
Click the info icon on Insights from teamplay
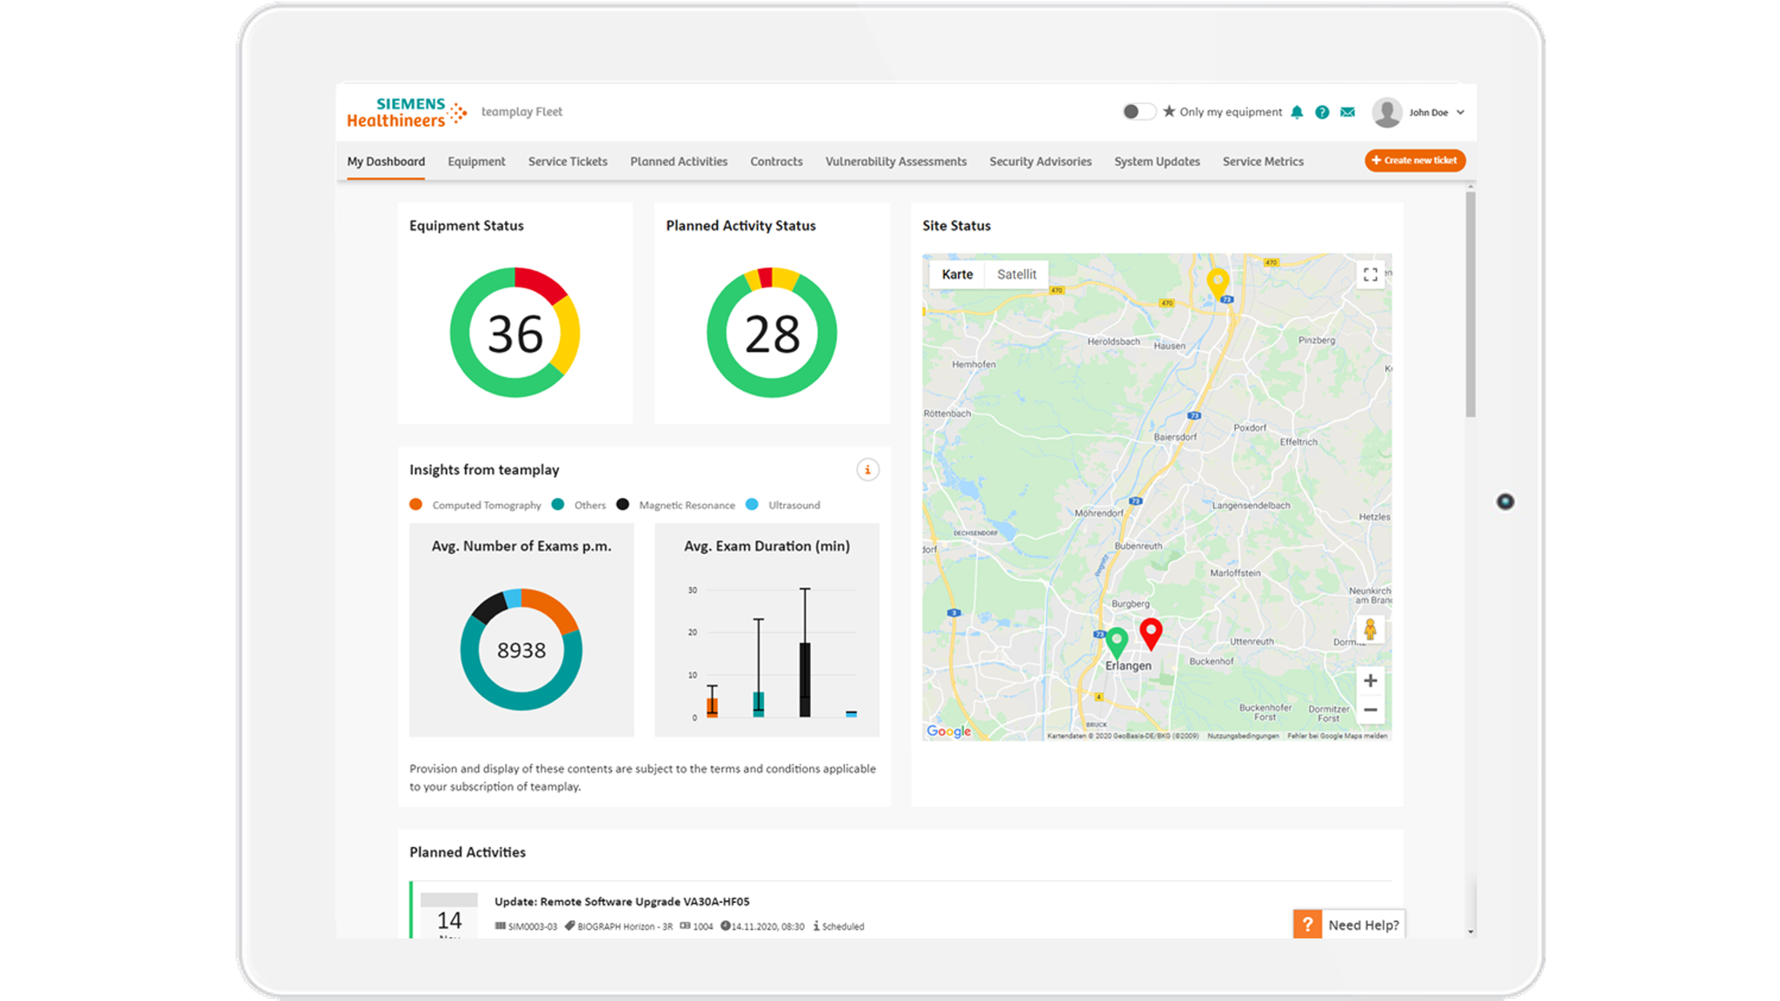(x=867, y=469)
